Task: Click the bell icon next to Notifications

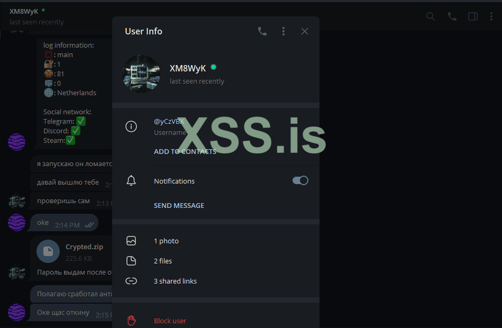Action: tap(131, 180)
